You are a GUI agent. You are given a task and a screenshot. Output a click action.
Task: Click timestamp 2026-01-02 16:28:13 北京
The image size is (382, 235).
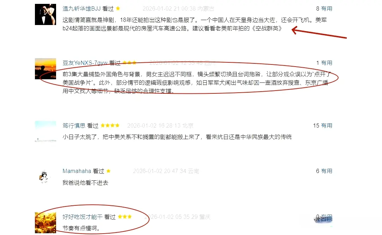tap(160, 125)
